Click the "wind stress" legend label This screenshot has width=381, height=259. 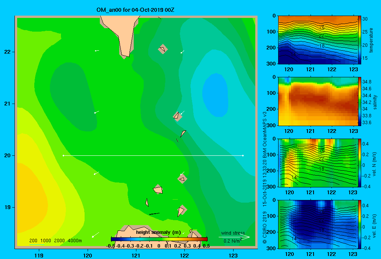pos(233,233)
